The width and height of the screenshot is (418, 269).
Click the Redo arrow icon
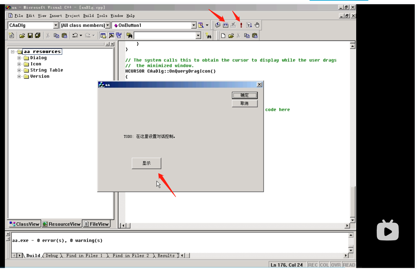click(88, 35)
